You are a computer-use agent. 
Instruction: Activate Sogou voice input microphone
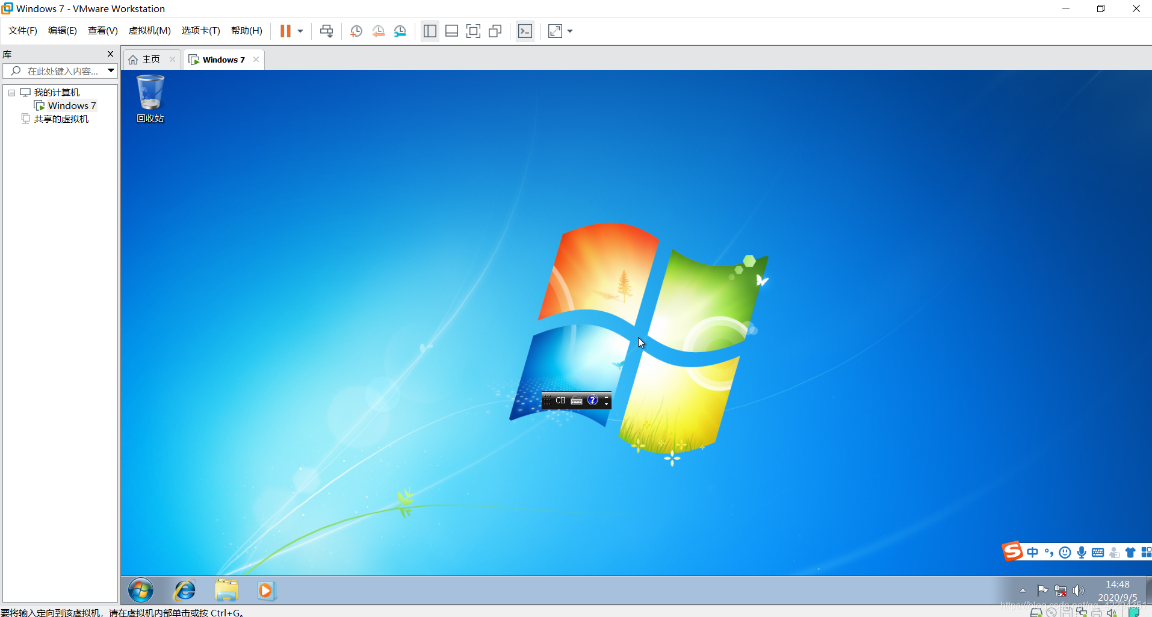(1082, 553)
